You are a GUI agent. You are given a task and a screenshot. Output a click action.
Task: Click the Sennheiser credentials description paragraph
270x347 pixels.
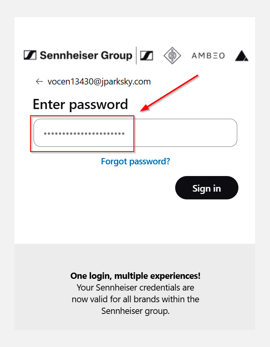[x=135, y=299]
